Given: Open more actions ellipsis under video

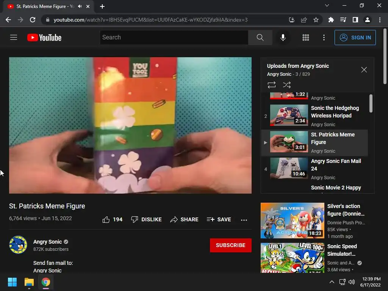Looking at the screenshot, I should click(244, 220).
